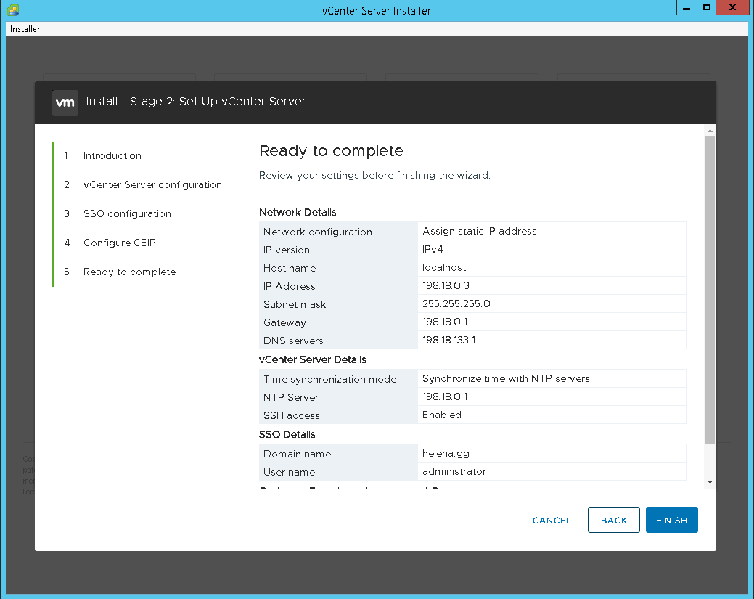
Task: Go to step 1 Introduction
Action: [112, 155]
